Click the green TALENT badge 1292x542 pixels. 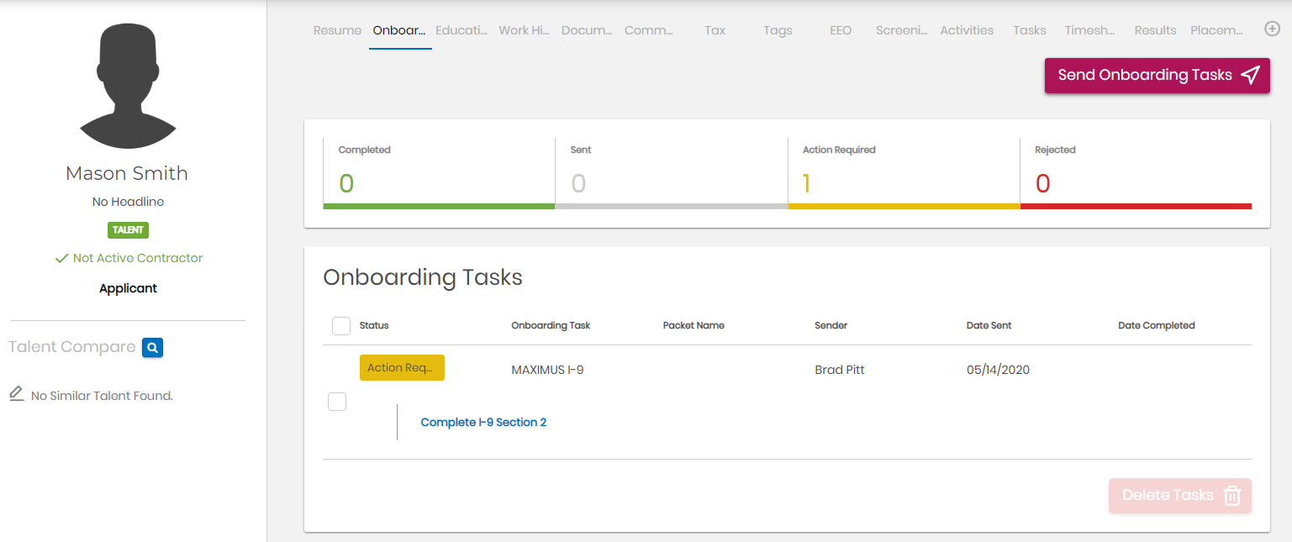coord(128,229)
